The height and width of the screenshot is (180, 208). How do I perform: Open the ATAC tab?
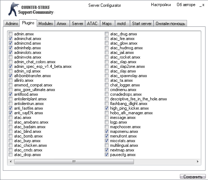pyautogui.click(x=92, y=24)
